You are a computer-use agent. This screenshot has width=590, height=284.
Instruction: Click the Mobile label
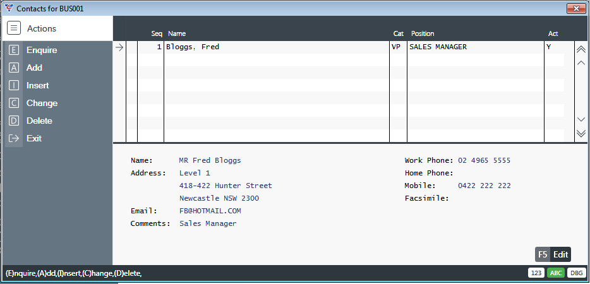420,186
